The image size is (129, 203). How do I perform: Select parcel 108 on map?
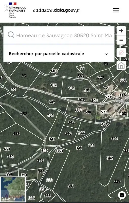pyautogui.click(x=123, y=113)
